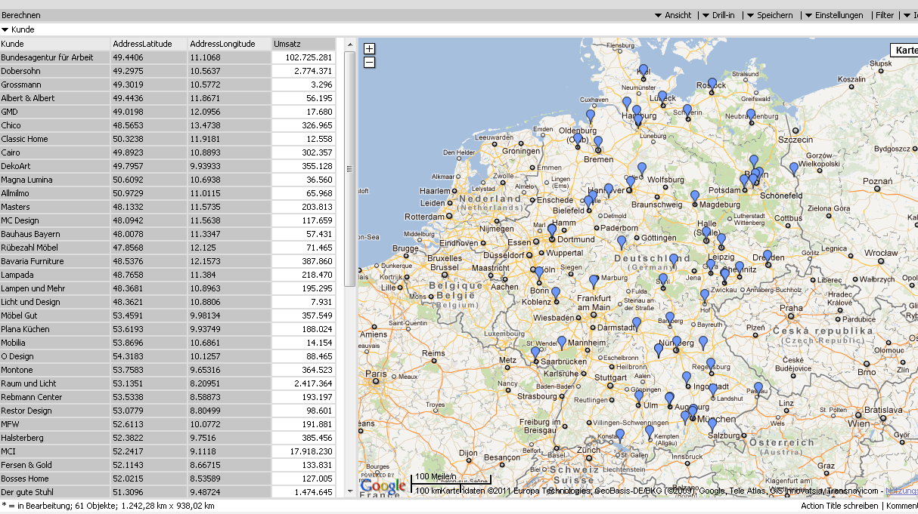Open the Ansicht dropdown menu
This screenshot has width=918, height=514.
673,15
